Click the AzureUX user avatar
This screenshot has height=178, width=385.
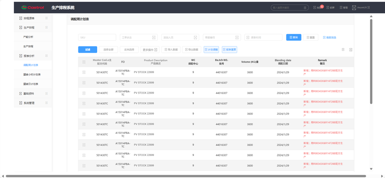[x=354, y=8]
